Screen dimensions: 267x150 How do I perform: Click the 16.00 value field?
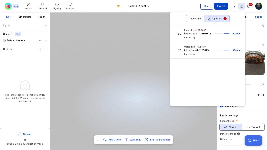pos(261,95)
